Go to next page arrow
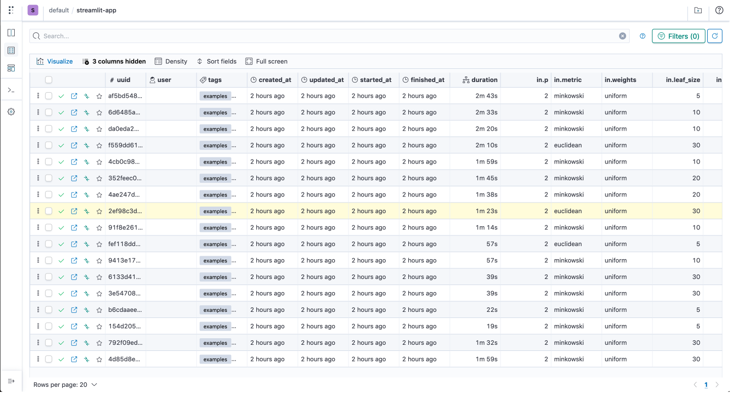 tap(717, 385)
